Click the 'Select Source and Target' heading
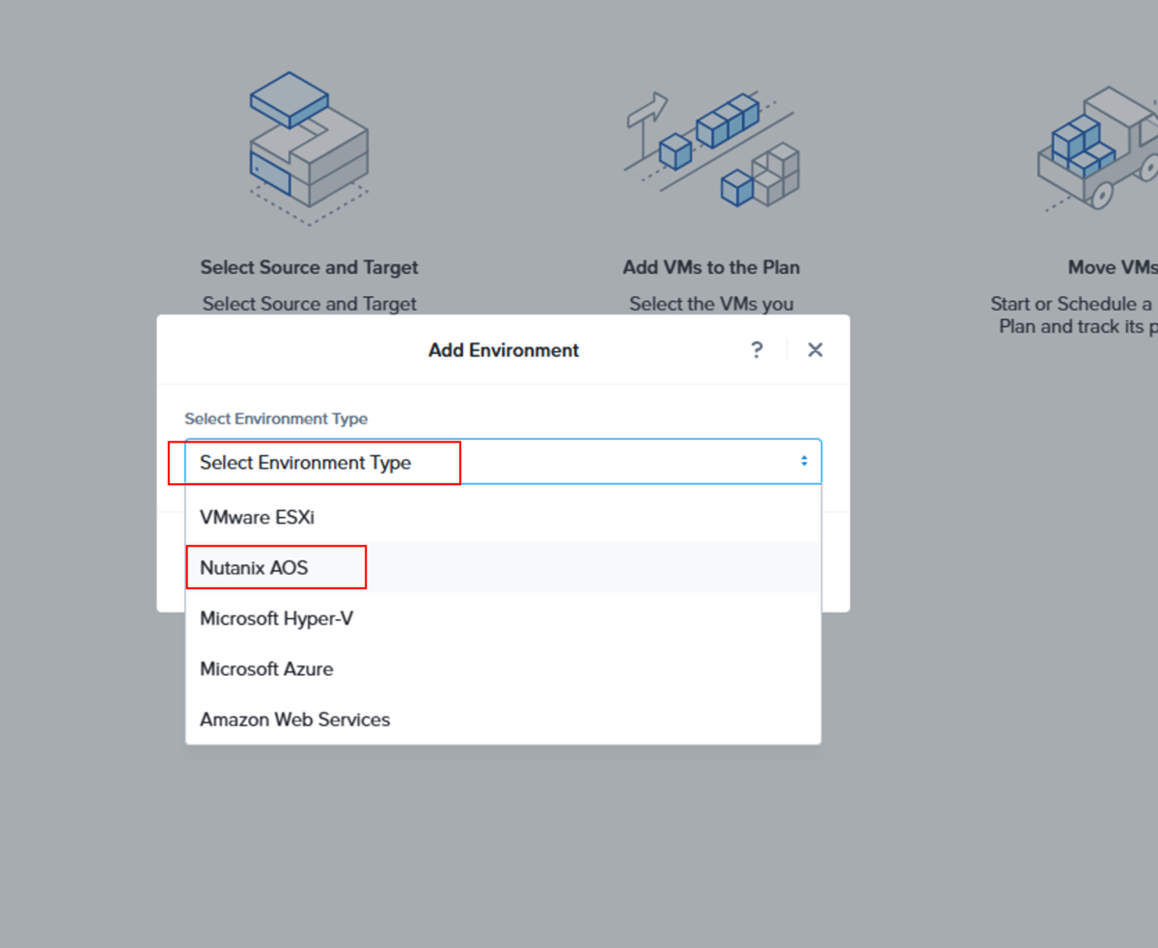The image size is (1158, 948). pyautogui.click(x=309, y=267)
